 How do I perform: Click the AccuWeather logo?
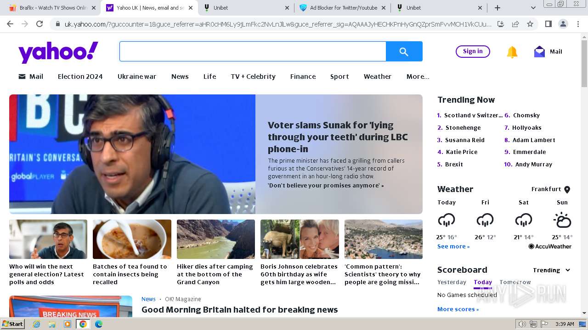point(550,247)
